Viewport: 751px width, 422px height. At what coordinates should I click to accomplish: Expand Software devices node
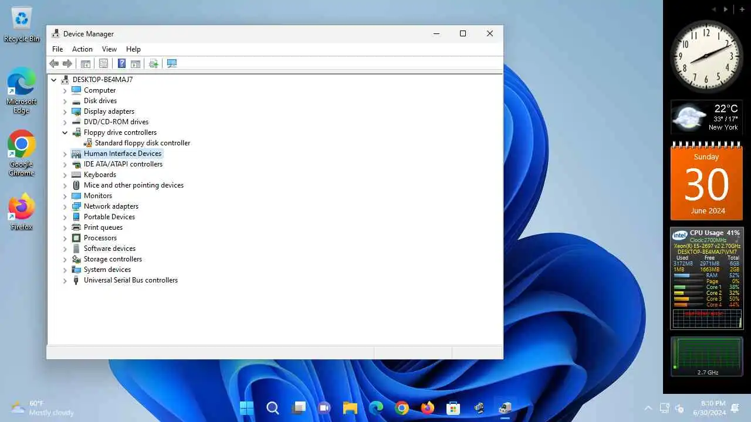pyautogui.click(x=65, y=249)
